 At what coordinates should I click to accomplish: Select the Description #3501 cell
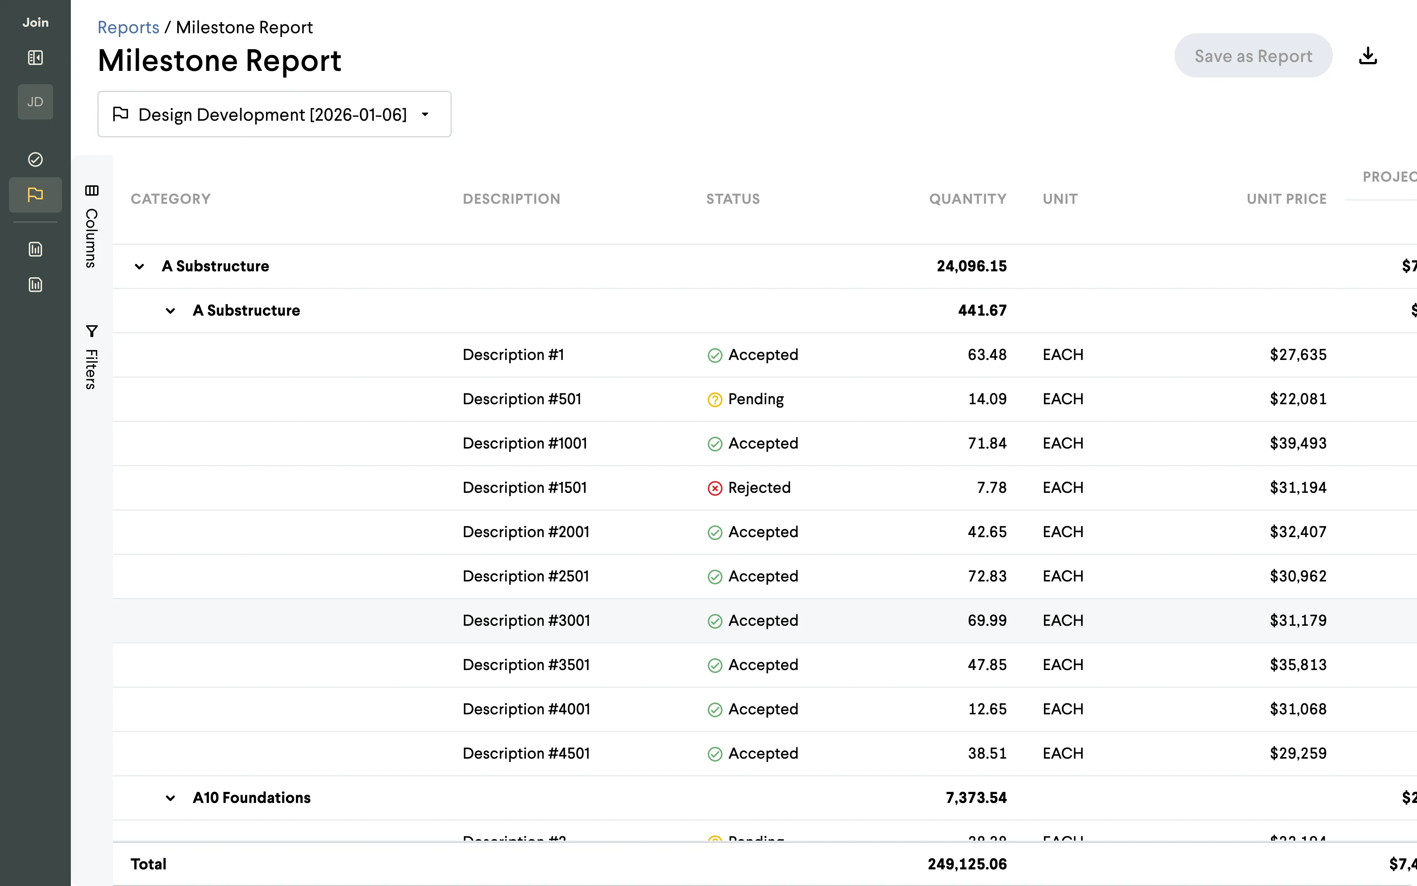tap(527, 664)
